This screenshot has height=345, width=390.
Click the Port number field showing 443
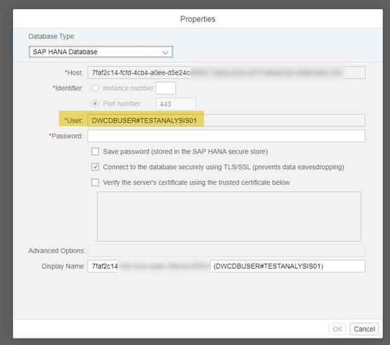(x=175, y=104)
